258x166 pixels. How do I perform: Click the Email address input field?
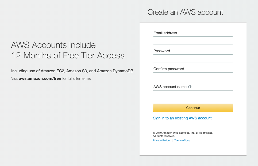(x=193, y=40)
